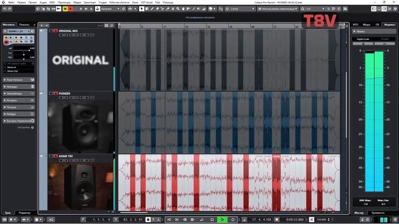Click the Настройки inspector settings gear
This screenshot has width=399, height=224.
(x=32, y=128)
